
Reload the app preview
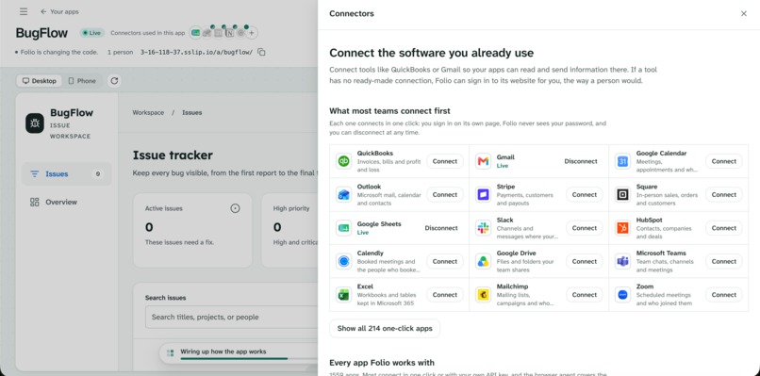coord(114,81)
